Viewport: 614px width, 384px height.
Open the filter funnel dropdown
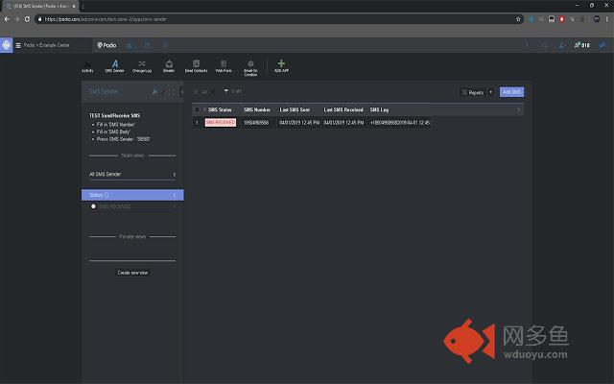pyautogui.click(x=225, y=92)
